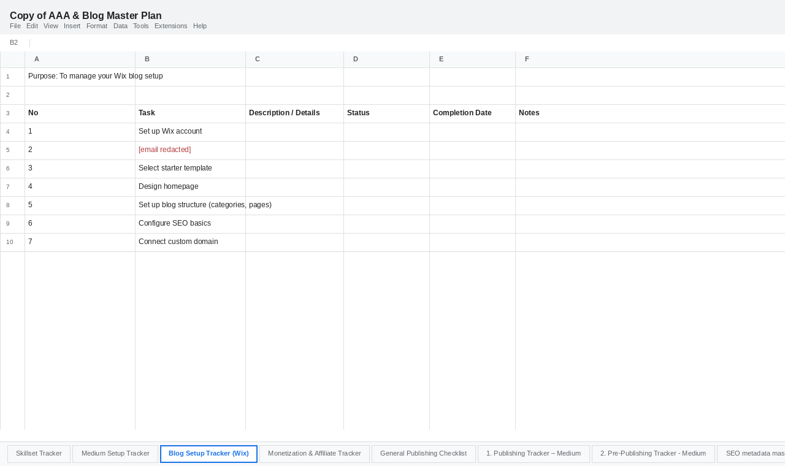Screen dimensions: 785x466
Task: Select the Blog Setup Tracker (Wix) tab
Action: point(209,454)
